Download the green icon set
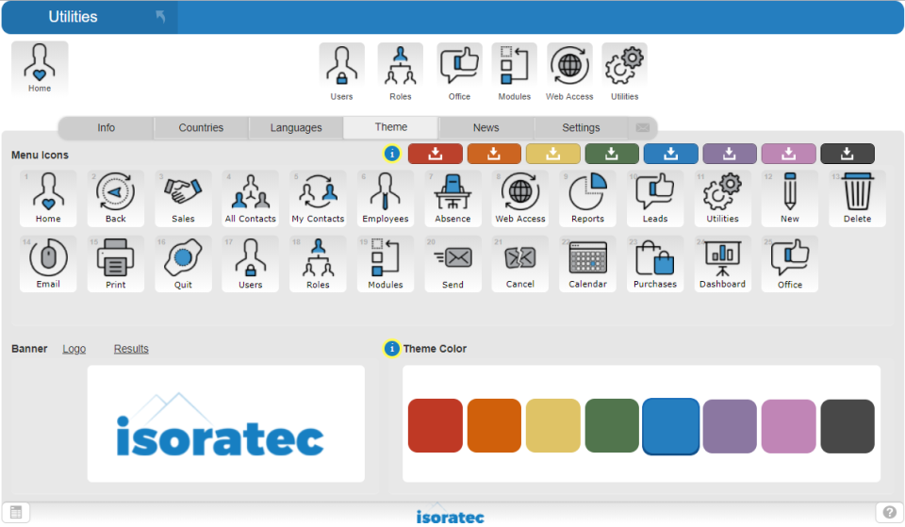The width and height of the screenshot is (905, 527). point(612,154)
